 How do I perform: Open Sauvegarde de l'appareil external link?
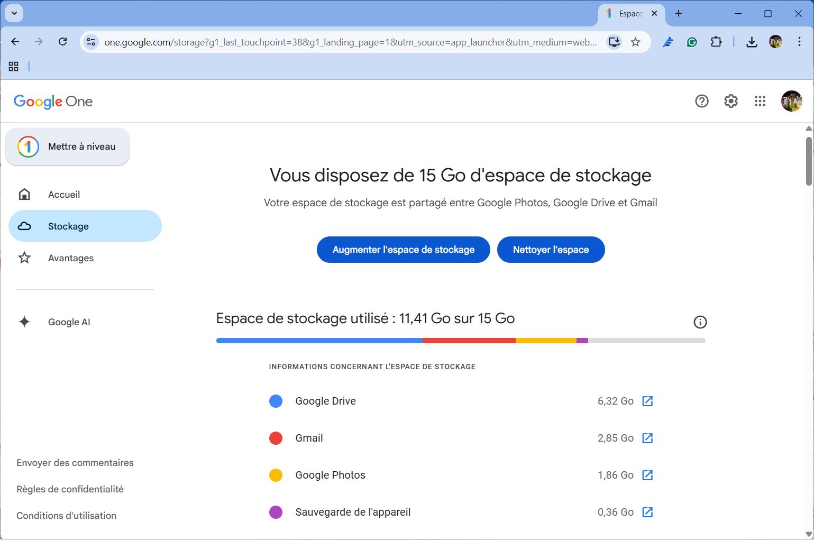tap(647, 512)
